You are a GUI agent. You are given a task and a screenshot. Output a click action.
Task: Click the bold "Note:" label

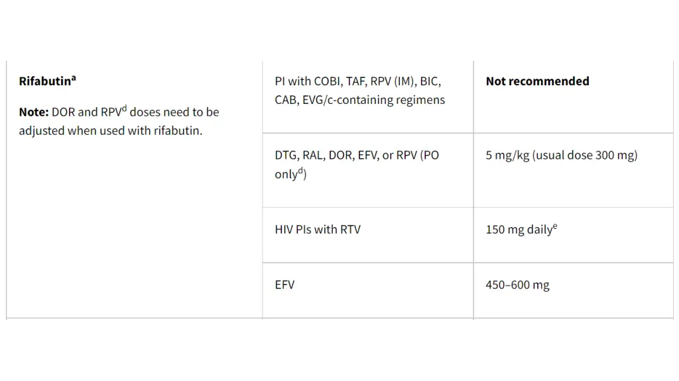point(34,112)
